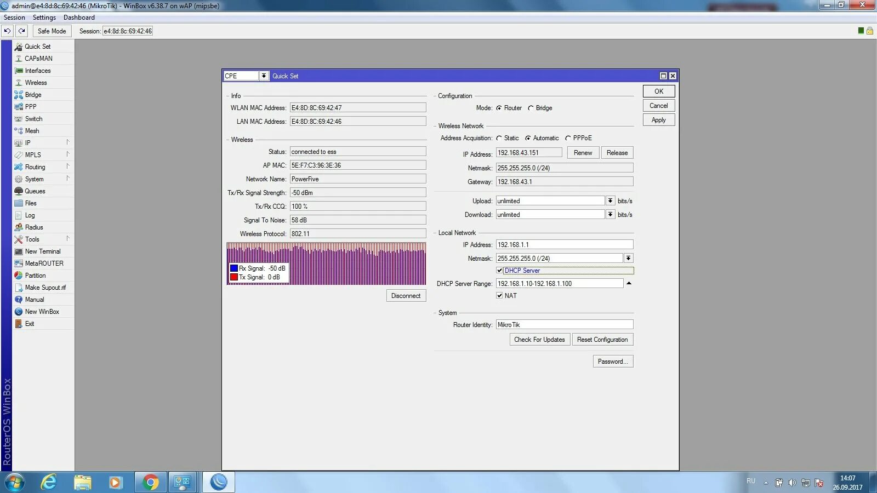Open New Terminal icon

click(19, 251)
